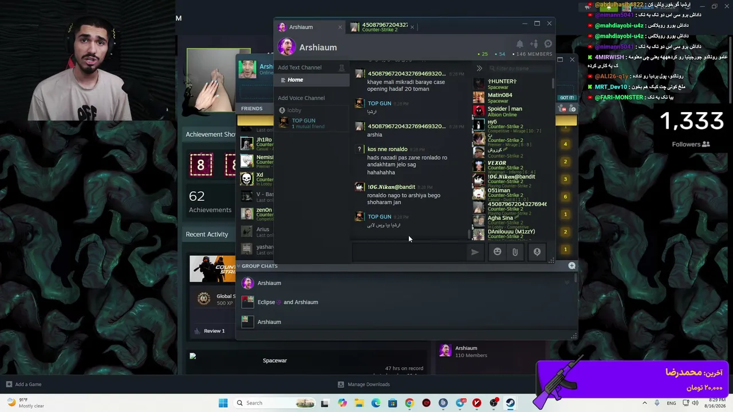The width and height of the screenshot is (733, 412).
Task: Expand the chevron on the first Arshiaum group chat row
Action: click(x=567, y=283)
